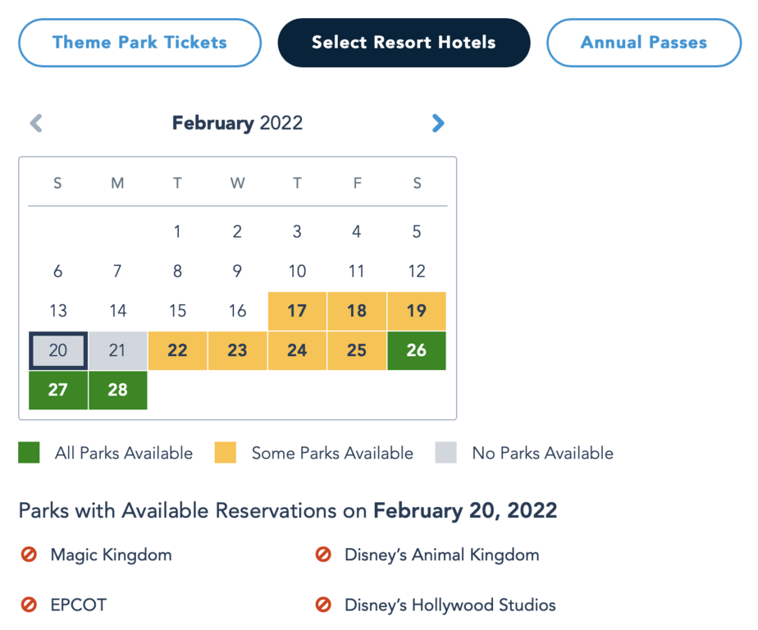Click unavailable icon beside Magic Kingdom

[x=29, y=554]
